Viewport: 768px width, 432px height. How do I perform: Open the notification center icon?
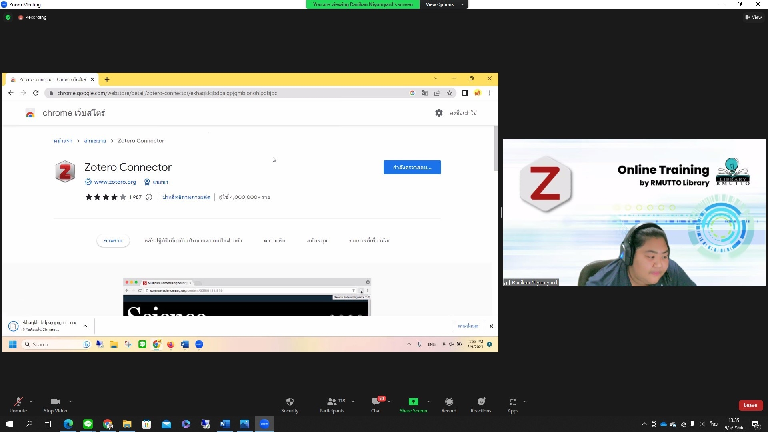[x=756, y=424]
